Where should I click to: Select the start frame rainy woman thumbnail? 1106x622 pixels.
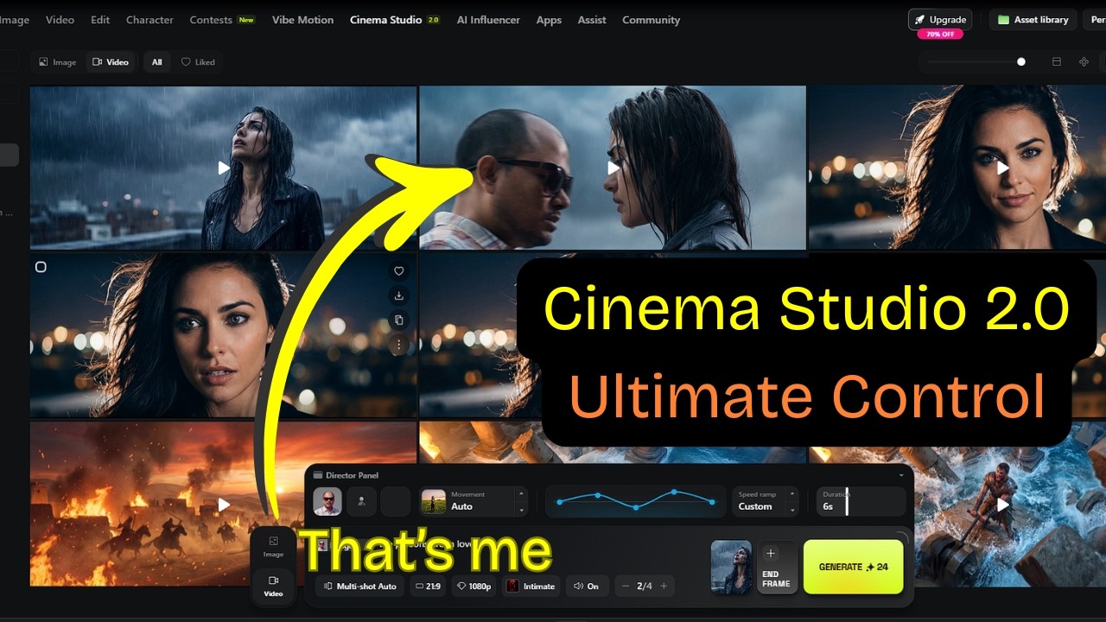click(731, 568)
